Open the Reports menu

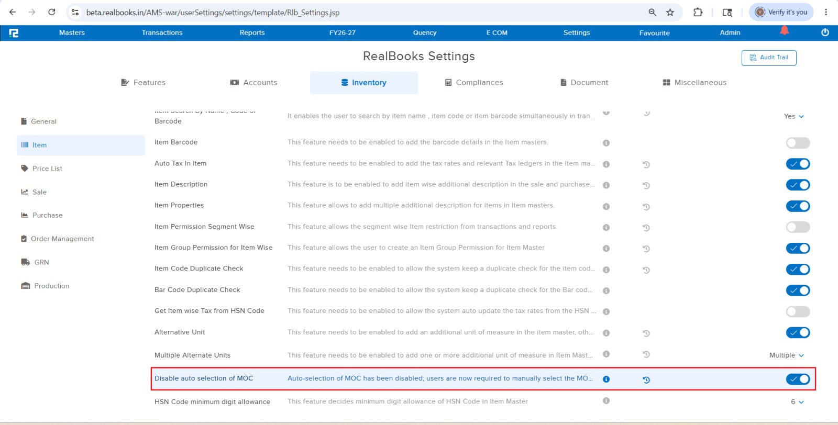coord(252,32)
